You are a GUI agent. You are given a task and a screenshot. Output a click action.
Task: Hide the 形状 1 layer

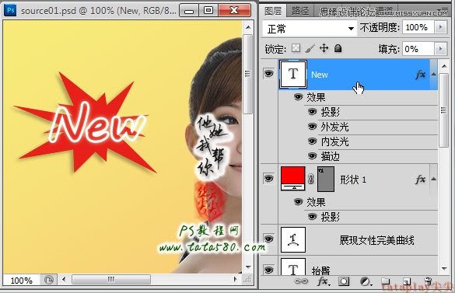[x=268, y=179]
